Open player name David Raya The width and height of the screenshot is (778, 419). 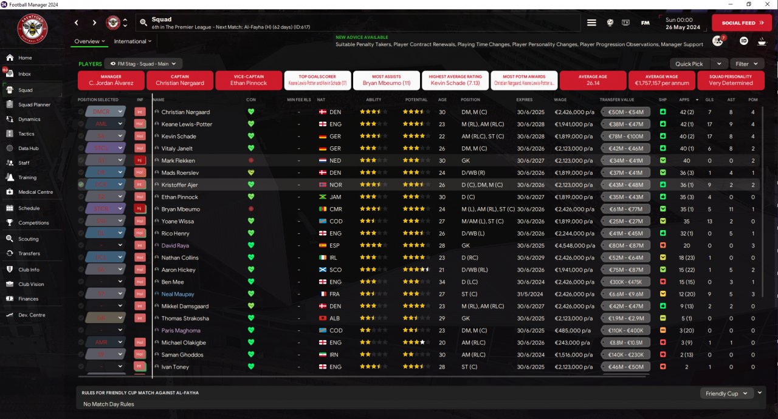[175, 245]
